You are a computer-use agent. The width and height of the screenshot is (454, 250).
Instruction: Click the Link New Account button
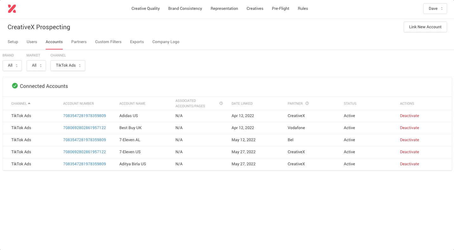tap(425, 27)
